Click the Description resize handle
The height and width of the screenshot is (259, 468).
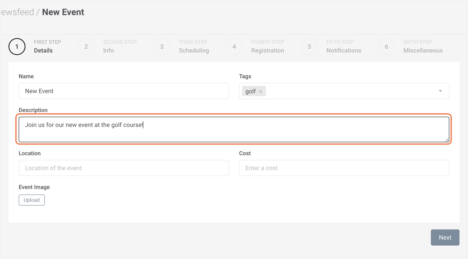click(447, 139)
